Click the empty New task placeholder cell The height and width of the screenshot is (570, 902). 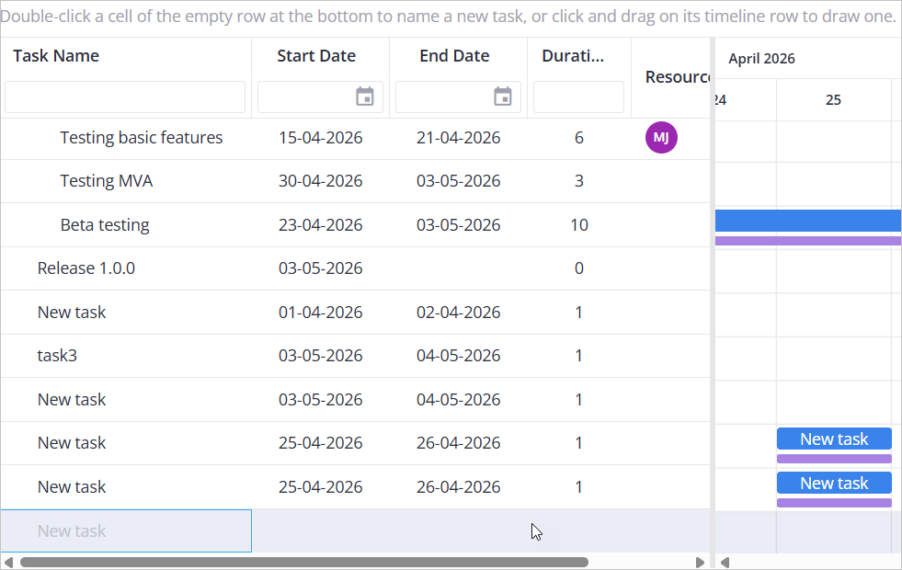(126, 530)
